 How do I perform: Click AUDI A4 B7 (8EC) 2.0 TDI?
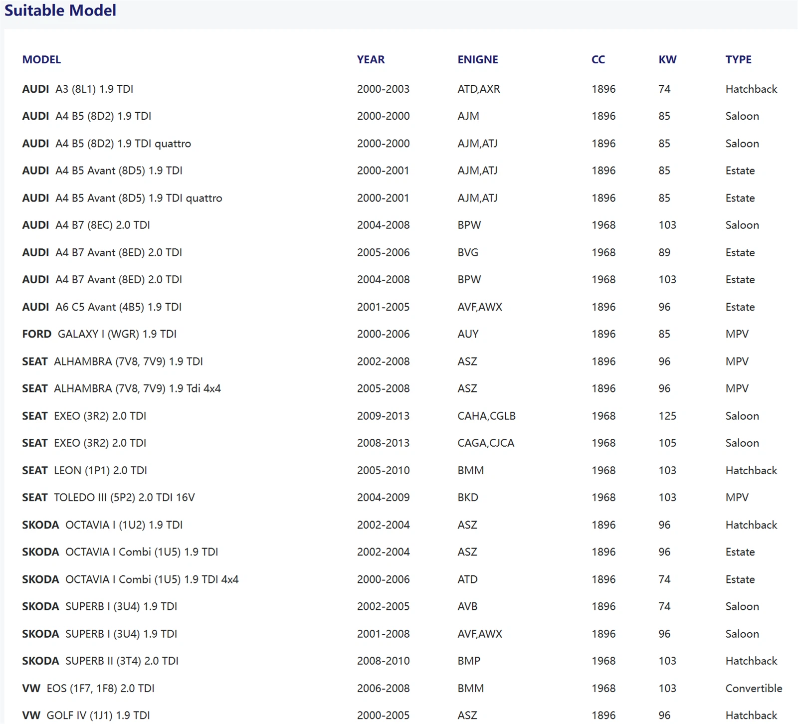click(x=86, y=225)
